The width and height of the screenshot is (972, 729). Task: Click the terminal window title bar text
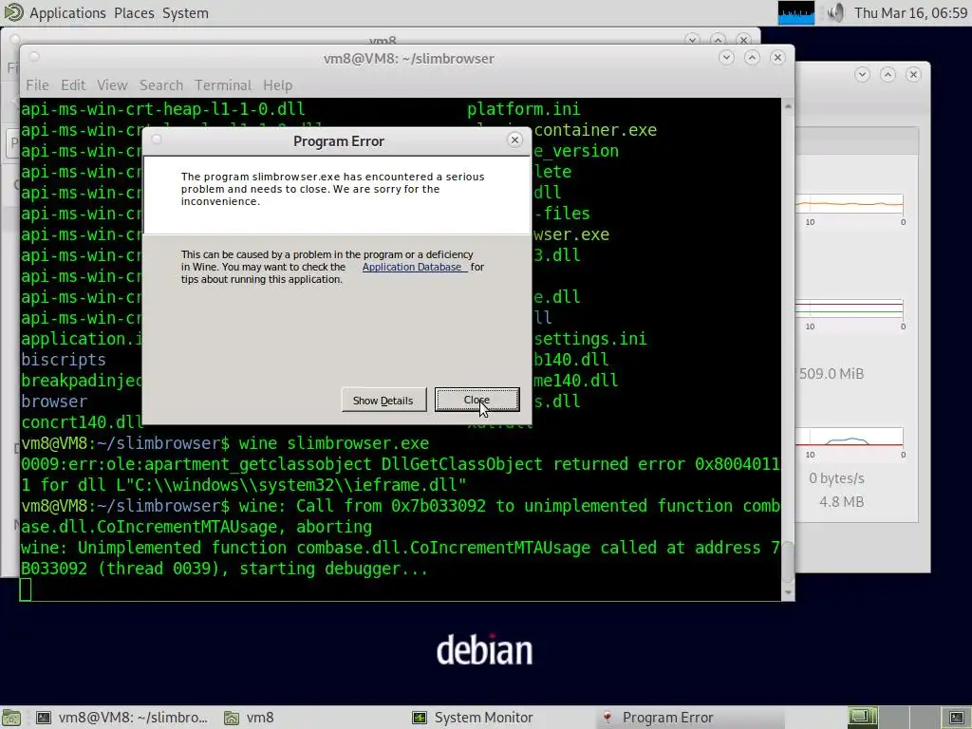[409, 58]
